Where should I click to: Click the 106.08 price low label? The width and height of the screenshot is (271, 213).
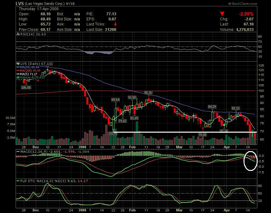tap(26, 87)
